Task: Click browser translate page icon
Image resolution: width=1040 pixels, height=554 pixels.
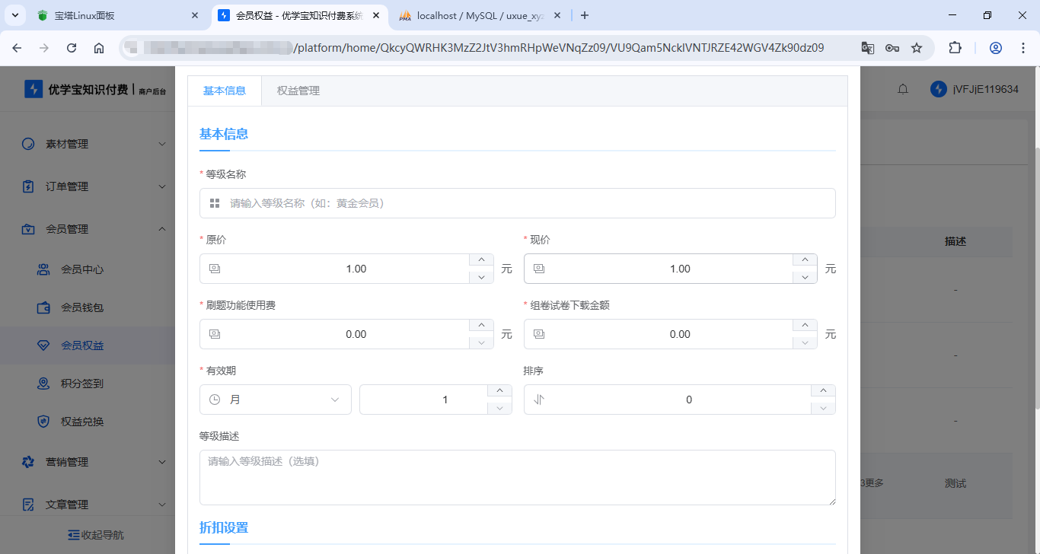Action: tap(867, 48)
